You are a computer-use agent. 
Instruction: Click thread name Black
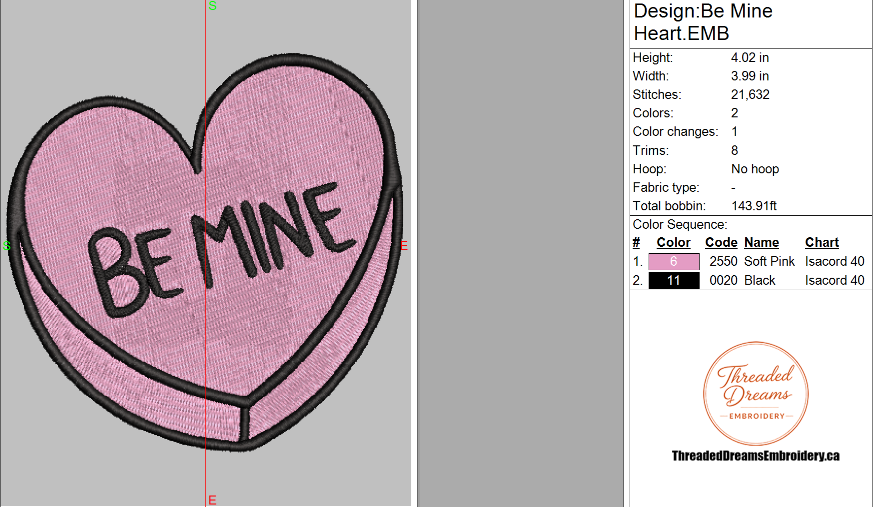click(760, 280)
